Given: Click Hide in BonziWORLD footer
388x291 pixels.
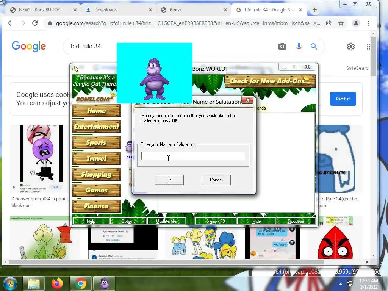Looking at the screenshot, I should 257,221.
